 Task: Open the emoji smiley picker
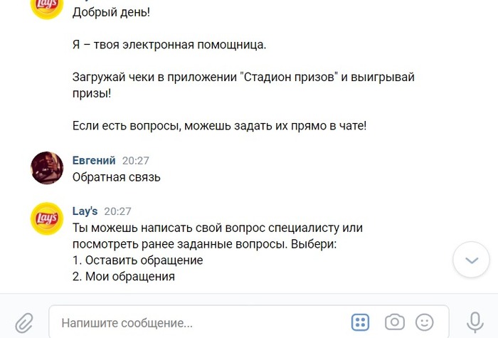click(x=425, y=322)
